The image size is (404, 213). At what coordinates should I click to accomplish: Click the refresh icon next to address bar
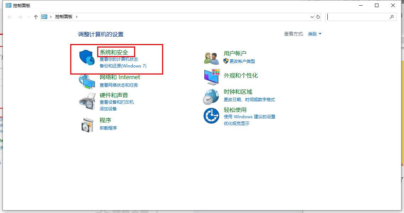318,17
